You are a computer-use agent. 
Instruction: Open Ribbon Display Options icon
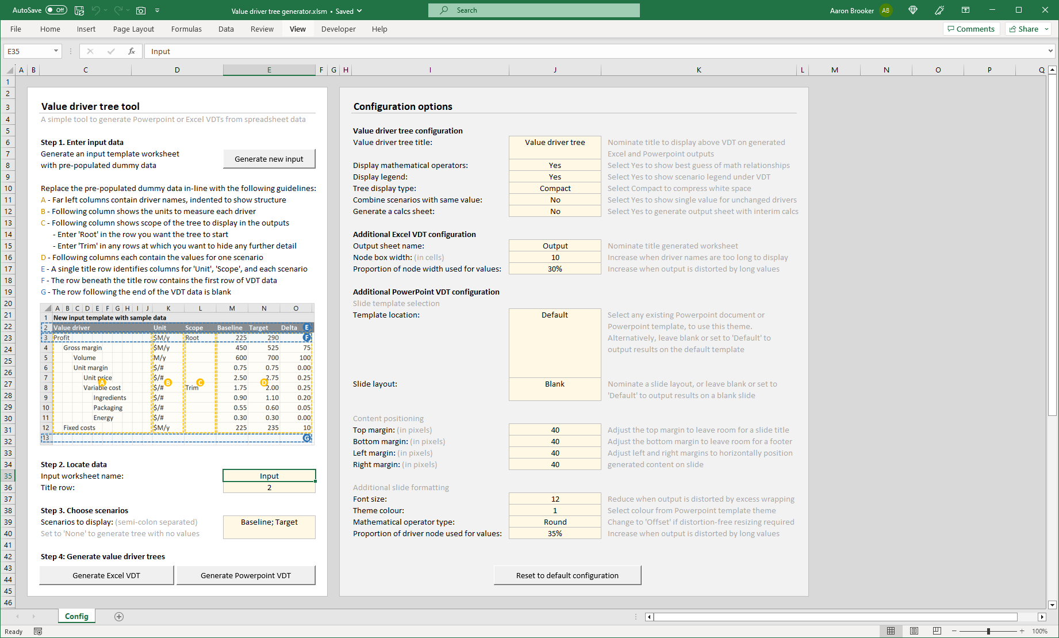point(966,10)
